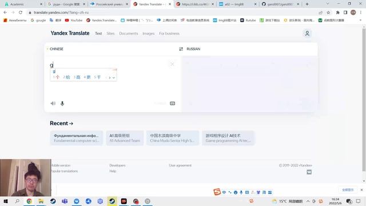This screenshot has height=206, width=366.
Task: Select source language CHINESE
Action: coord(57,49)
